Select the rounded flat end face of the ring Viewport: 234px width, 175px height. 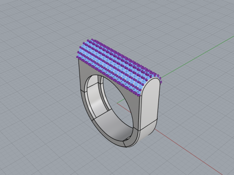coord(150,103)
